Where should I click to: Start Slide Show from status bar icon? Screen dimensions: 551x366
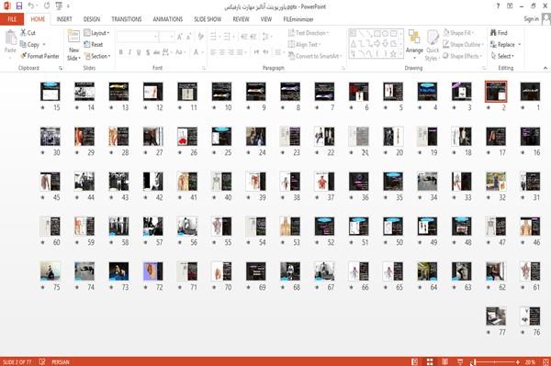[x=460, y=361]
